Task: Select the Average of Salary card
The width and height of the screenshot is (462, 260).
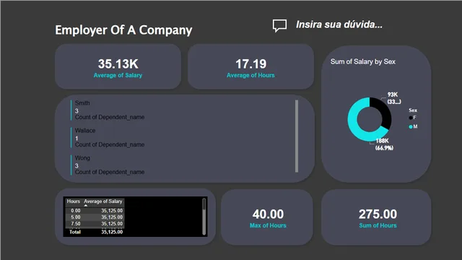Action: point(118,66)
